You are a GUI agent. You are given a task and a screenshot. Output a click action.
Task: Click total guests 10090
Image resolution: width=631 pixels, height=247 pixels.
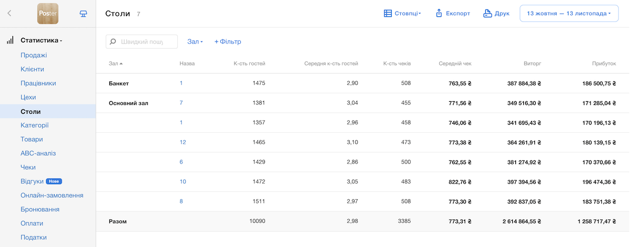257,221
